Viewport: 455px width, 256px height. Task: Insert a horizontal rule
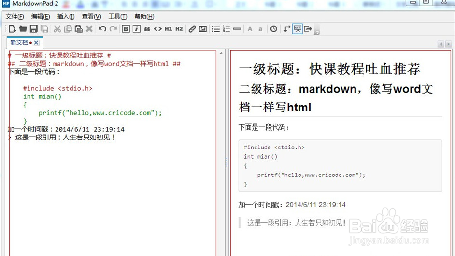click(237, 28)
